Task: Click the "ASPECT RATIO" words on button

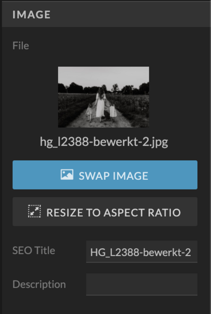Action: coord(142,212)
